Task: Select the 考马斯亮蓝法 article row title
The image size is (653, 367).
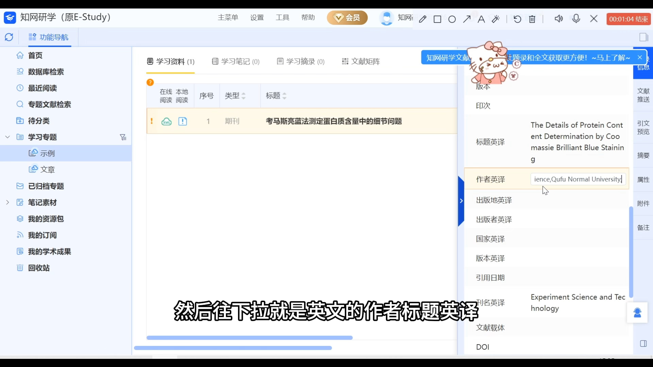Action: [334, 121]
